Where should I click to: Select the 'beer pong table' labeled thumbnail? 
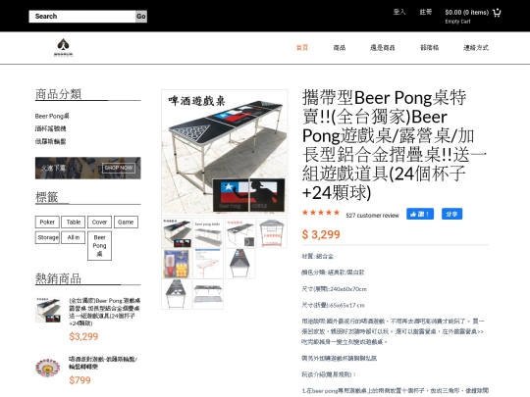point(208,233)
